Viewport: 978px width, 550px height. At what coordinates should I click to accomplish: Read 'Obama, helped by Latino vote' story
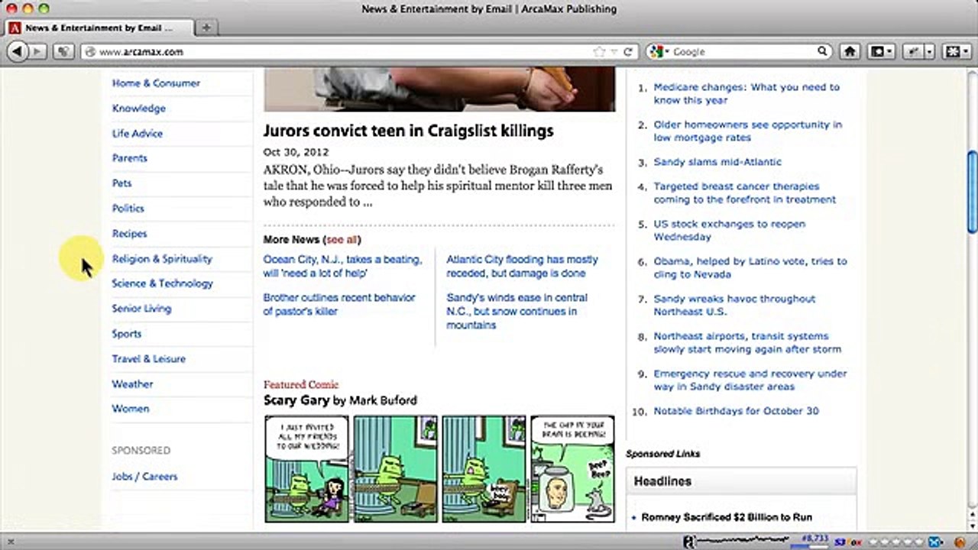point(750,267)
